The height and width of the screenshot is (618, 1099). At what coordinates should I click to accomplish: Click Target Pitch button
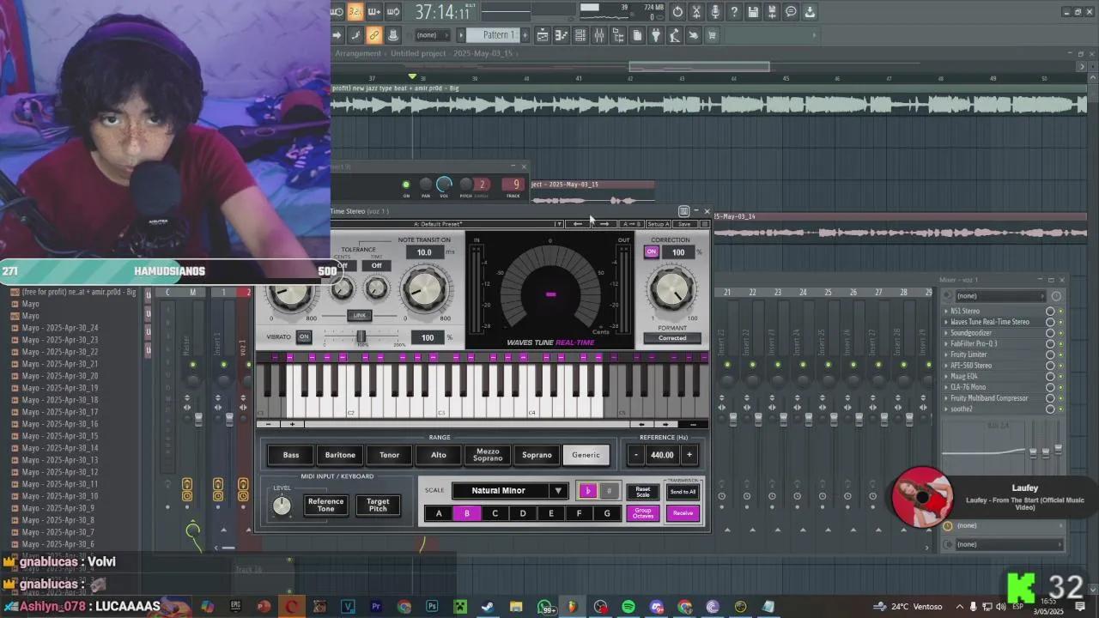(378, 505)
